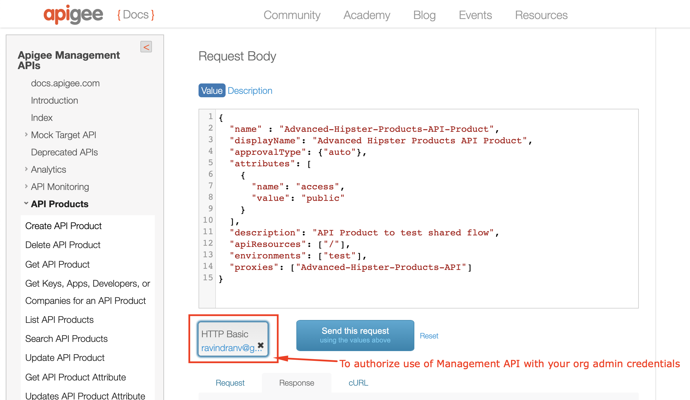Expand the Mock Target API tree item
The image size is (690, 400).
26,134
